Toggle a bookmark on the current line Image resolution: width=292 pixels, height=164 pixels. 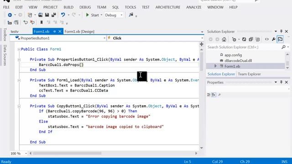42,22
